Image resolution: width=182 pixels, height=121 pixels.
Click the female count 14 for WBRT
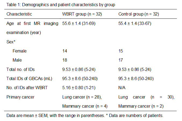pos(64,51)
